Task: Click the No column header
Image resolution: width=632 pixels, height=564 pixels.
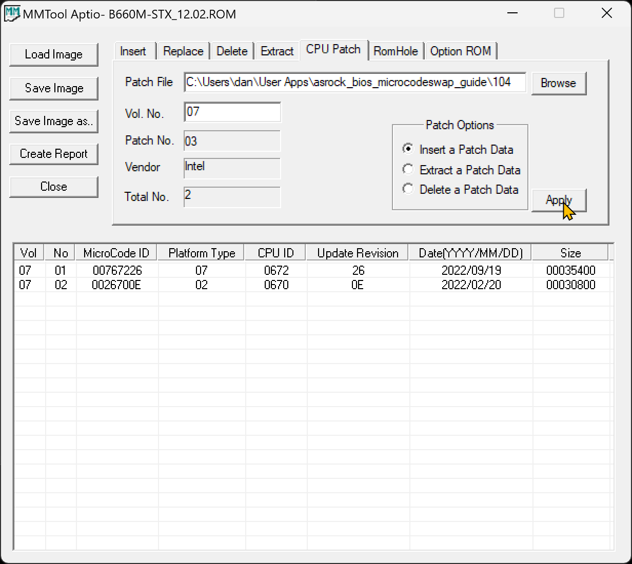Action: pos(60,253)
